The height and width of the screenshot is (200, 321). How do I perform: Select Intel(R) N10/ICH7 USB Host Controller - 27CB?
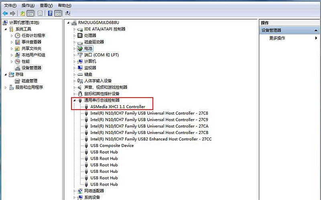tap(149, 133)
